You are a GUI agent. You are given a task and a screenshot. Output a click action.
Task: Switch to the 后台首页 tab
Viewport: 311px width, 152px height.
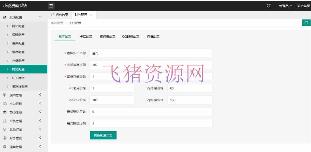[x=60, y=15]
